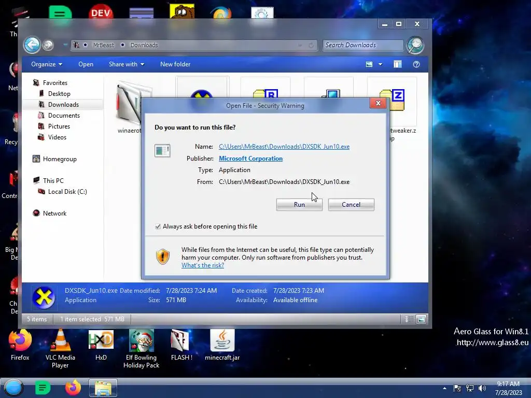The width and height of the screenshot is (531, 398).
Task: Click the MrBeast segment in address bar
Action: 103,45
